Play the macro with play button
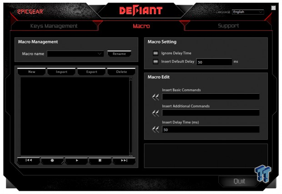282x194 pixels. (76, 160)
